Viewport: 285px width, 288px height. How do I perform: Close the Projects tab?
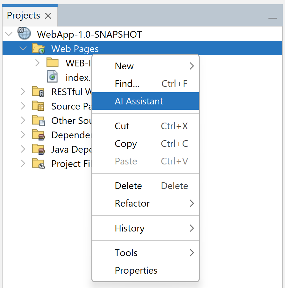48,16
